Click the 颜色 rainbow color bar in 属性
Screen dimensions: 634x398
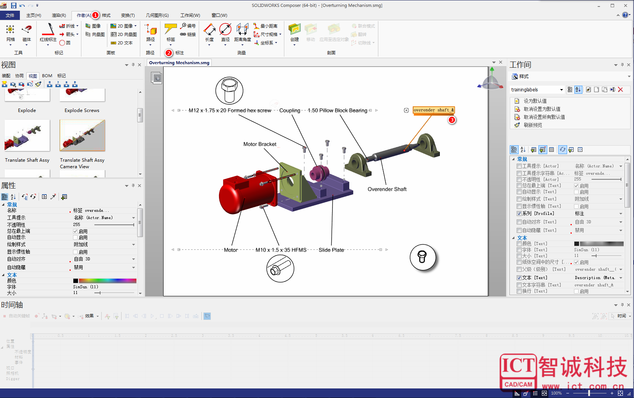pos(107,281)
